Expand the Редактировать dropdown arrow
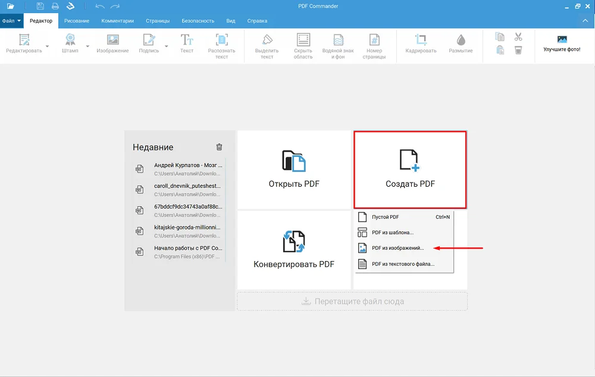Image resolution: width=595 pixels, height=377 pixels. (x=48, y=46)
